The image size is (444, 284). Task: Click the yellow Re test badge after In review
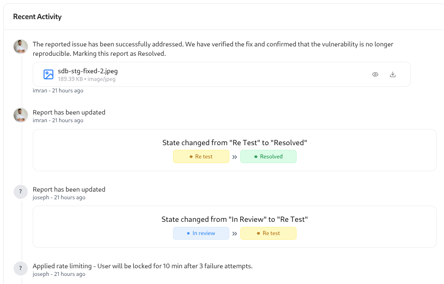click(x=268, y=233)
